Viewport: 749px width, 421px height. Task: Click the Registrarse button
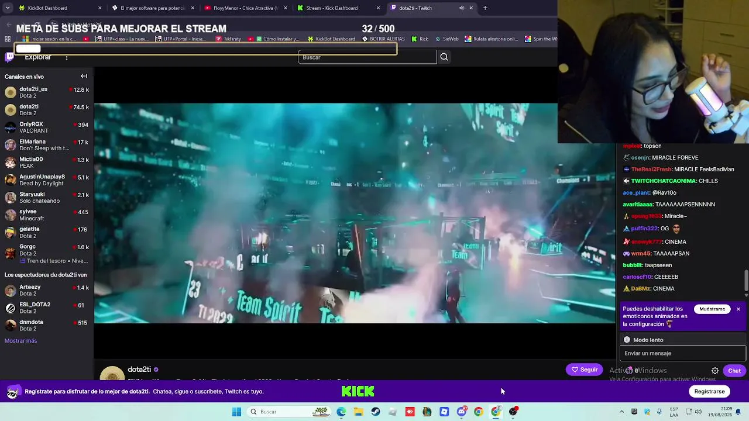click(x=710, y=391)
